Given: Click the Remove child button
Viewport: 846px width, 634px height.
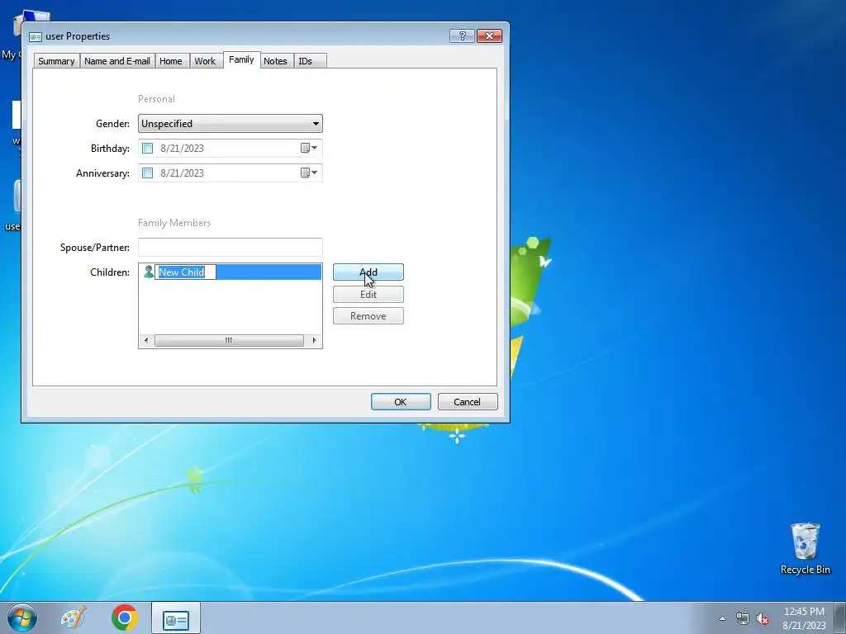Looking at the screenshot, I should tap(368, 316).
